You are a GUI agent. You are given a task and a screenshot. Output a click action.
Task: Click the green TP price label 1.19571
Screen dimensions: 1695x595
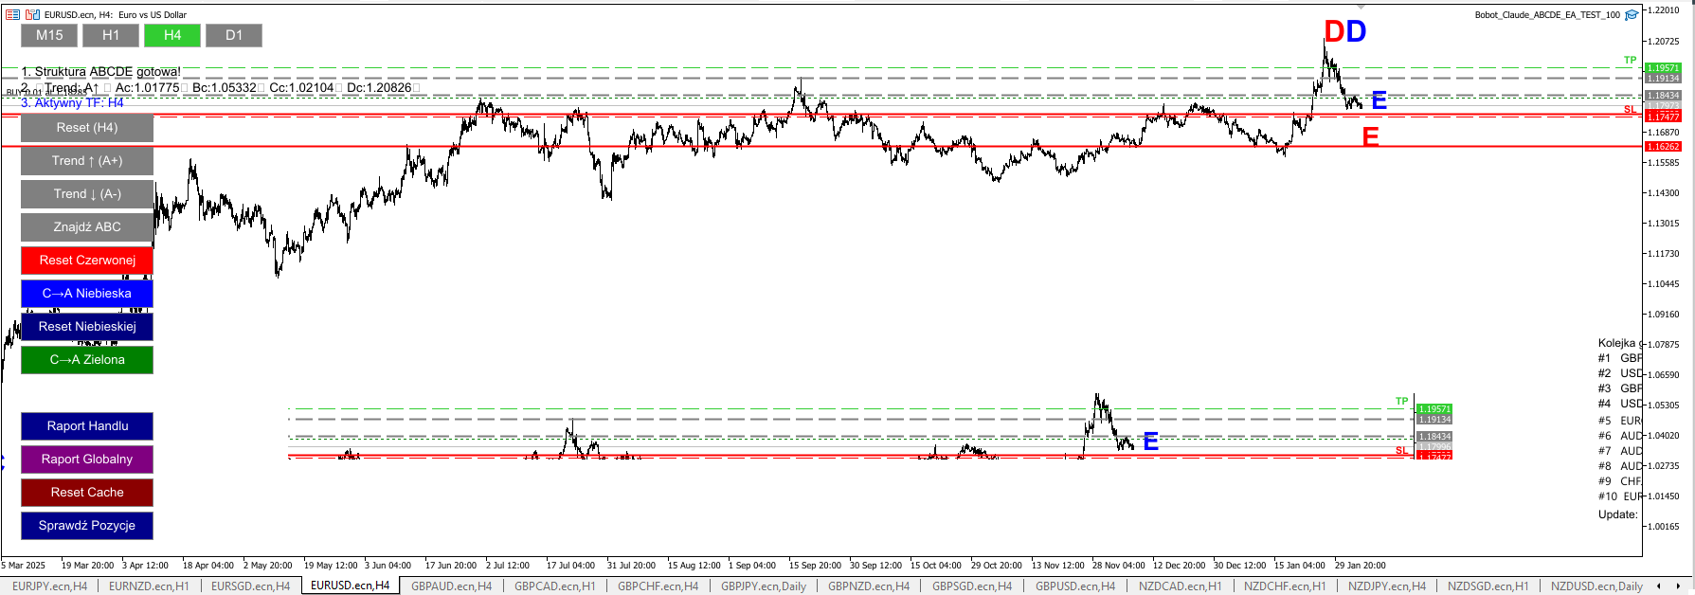pyautogui.click(x=1663, y=68)
